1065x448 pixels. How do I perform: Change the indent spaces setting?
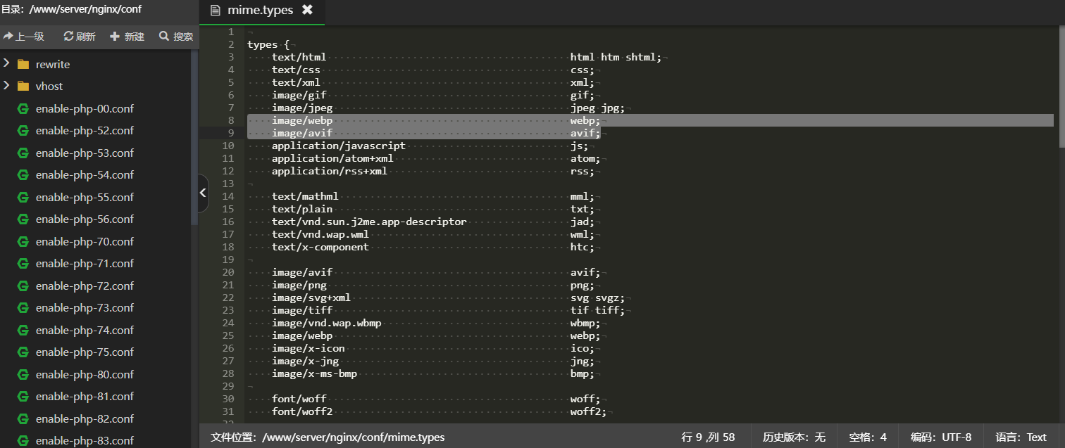(868, 437)
